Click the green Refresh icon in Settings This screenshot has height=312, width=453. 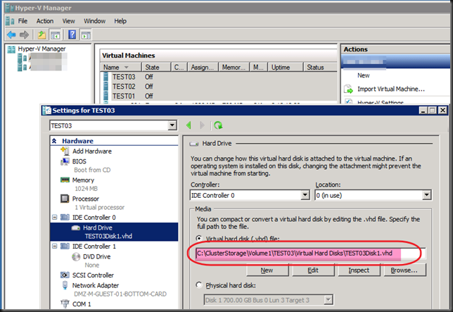pos(218,125)
